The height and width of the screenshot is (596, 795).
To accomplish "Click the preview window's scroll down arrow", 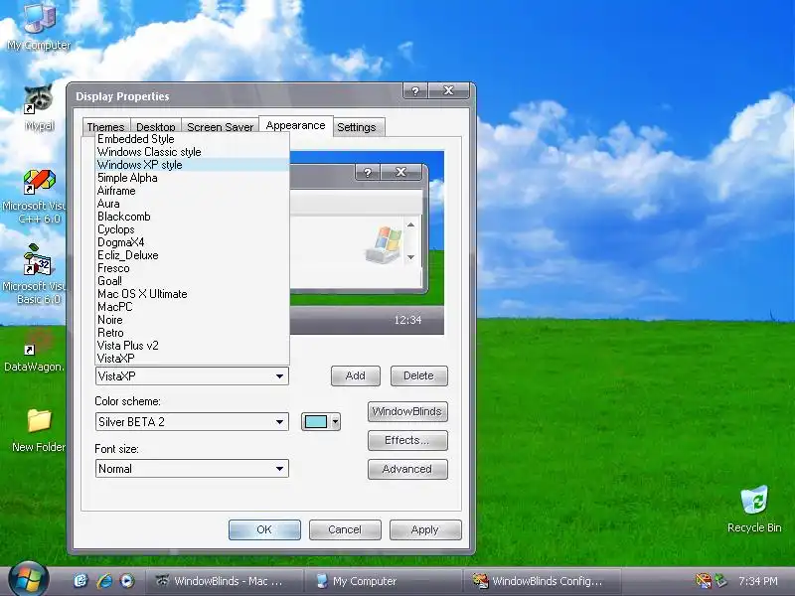I will click(x=410, y=257).
